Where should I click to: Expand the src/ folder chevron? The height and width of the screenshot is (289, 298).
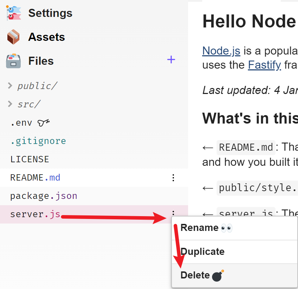click(x=10, y=104)
